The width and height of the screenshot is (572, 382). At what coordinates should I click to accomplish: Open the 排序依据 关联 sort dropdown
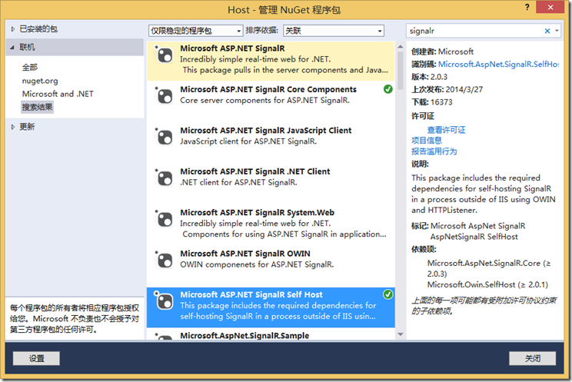click(x=334, y=31)
